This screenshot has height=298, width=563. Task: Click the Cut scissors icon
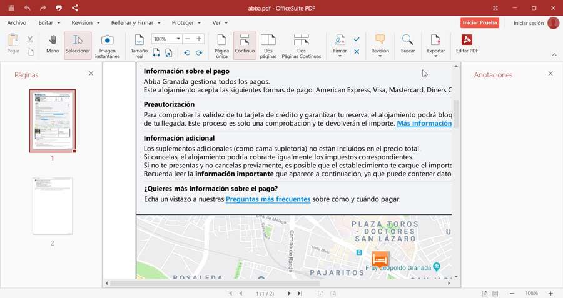(x=30, y=39)
